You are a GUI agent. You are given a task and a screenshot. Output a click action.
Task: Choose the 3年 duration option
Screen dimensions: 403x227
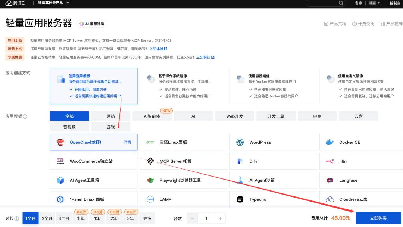tap(130, 218)
